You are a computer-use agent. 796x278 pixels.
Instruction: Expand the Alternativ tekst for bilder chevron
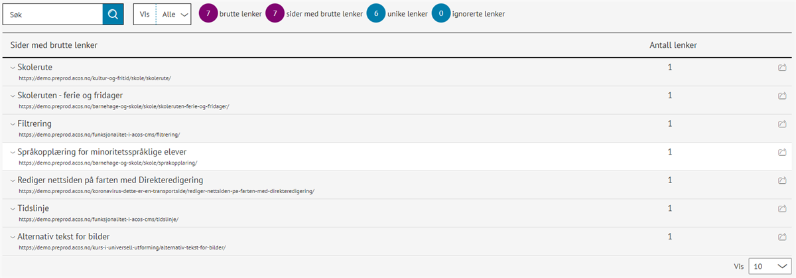pyautogui.click(x=13, y=236)
